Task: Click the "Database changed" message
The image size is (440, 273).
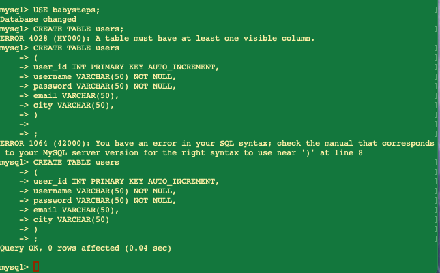Action: [38, 20]
